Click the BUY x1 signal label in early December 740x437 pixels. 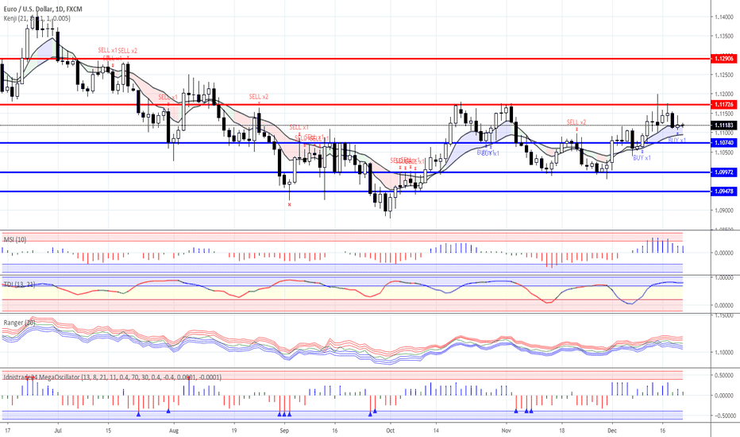pyautogui.click(x=642, y=158)
